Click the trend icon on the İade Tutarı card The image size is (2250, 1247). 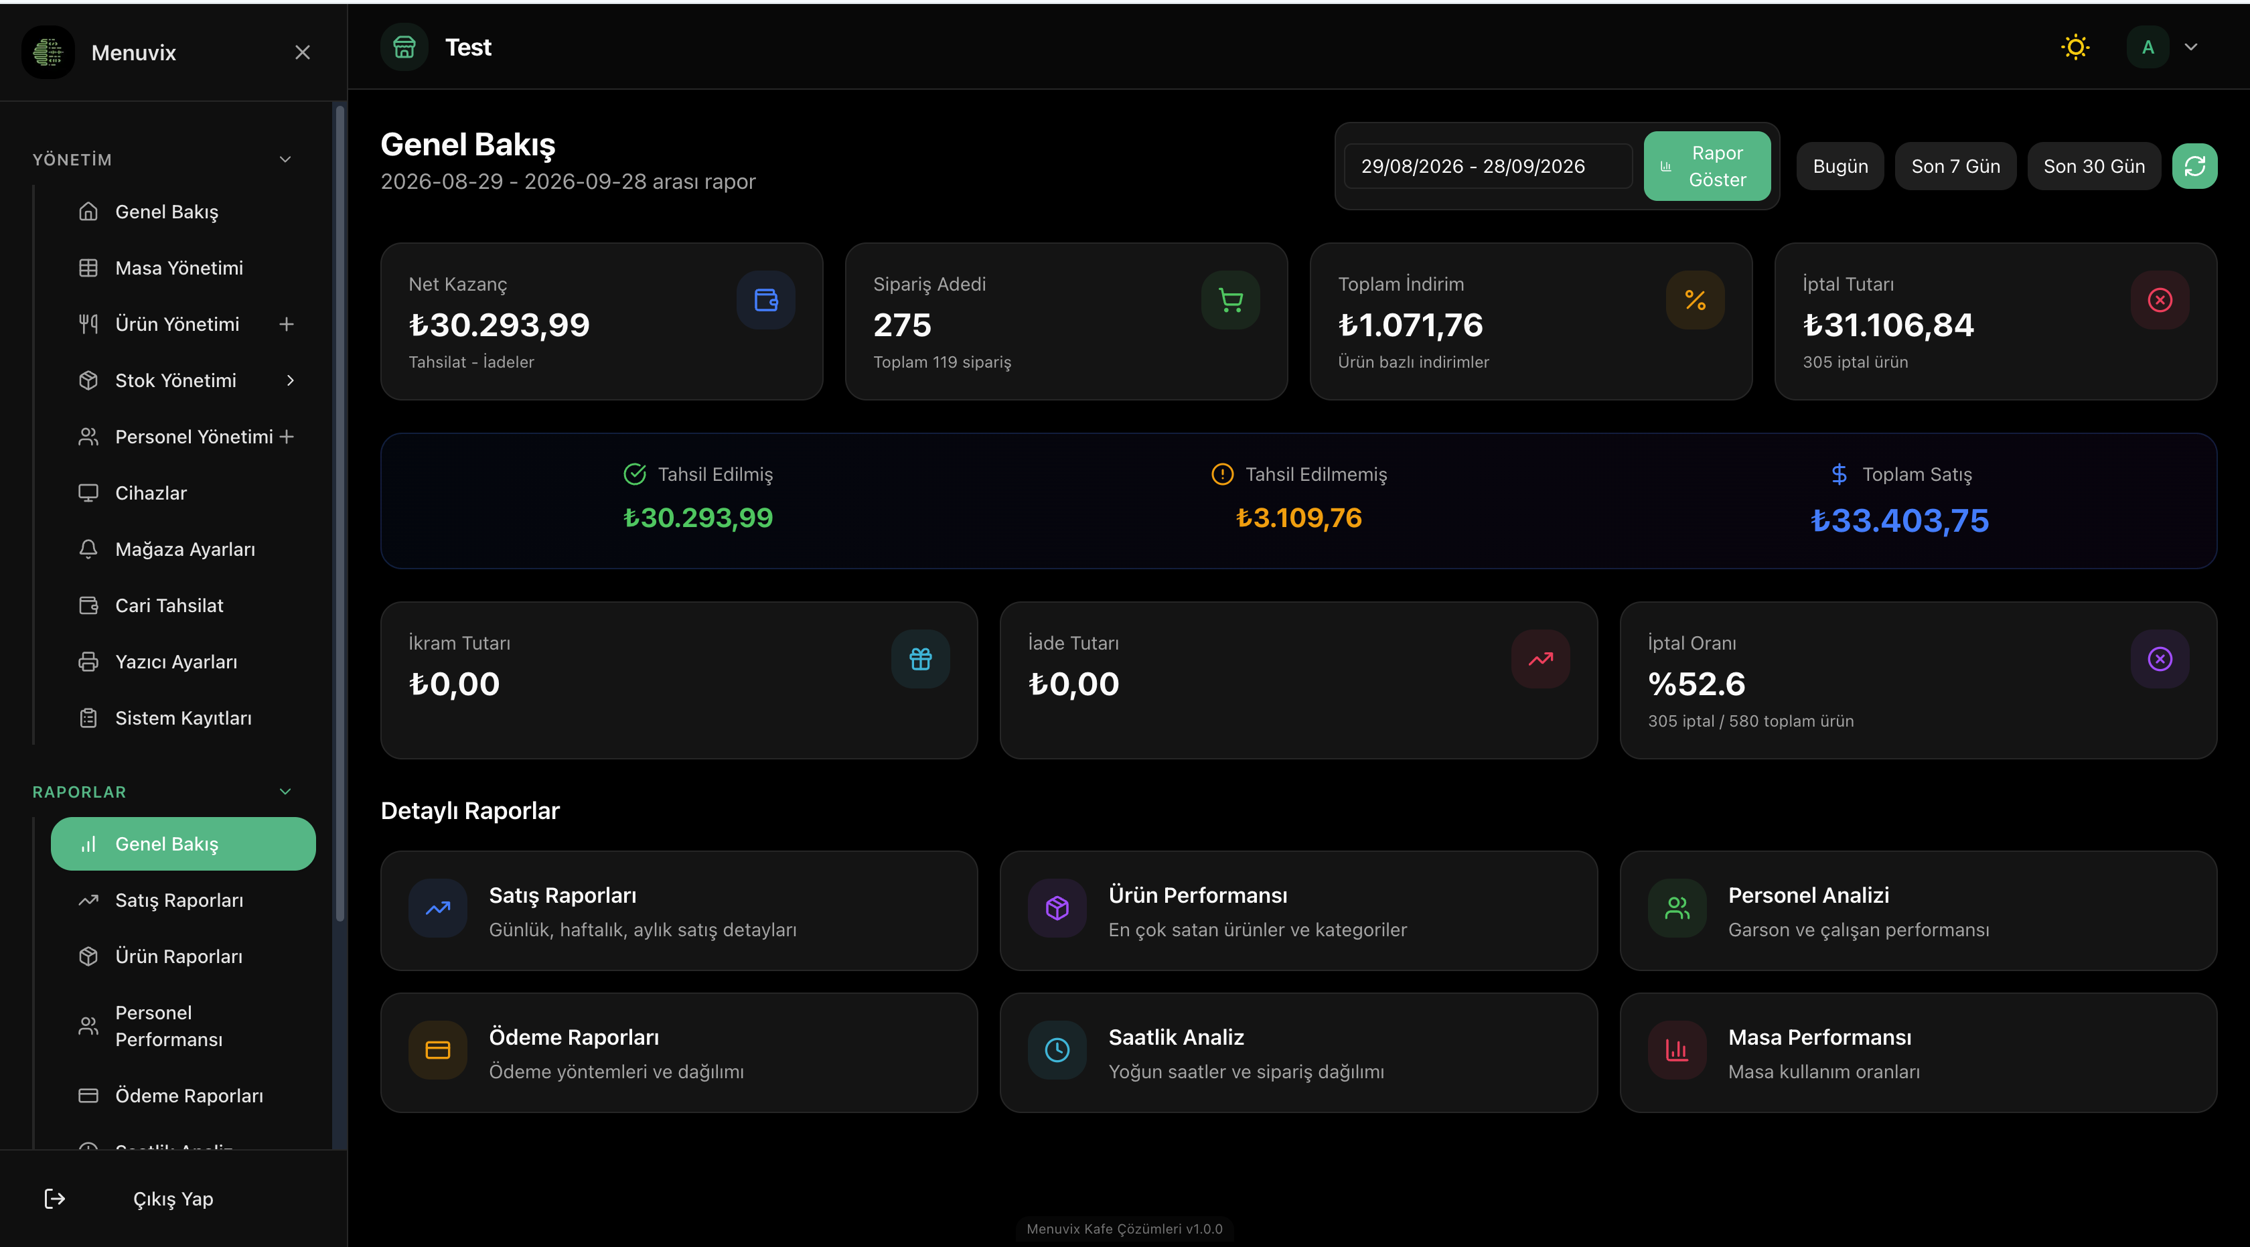pyautogui.click(x=1541, y=659)
